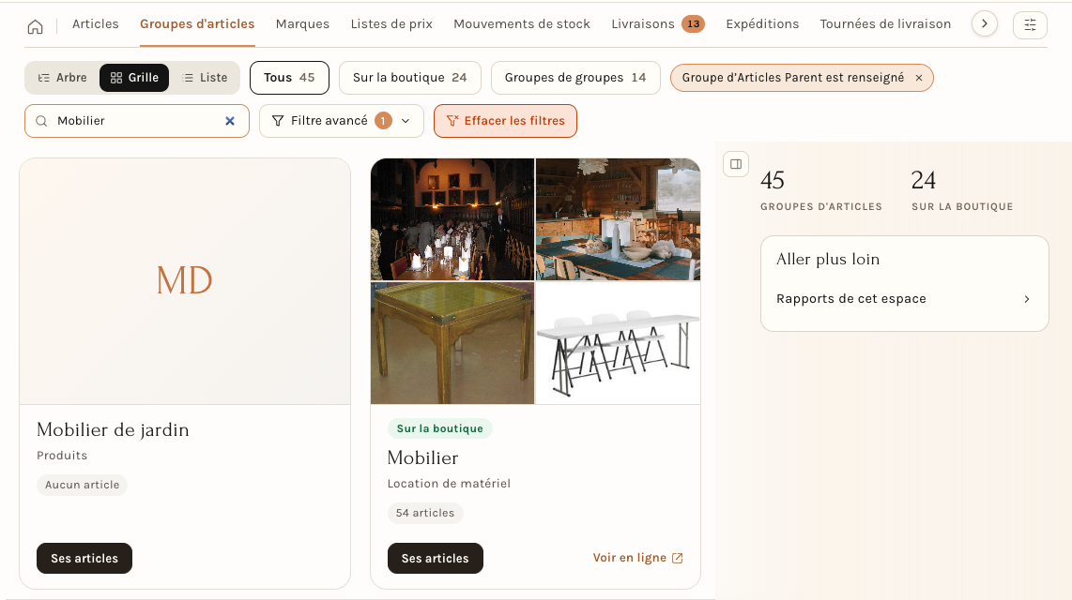The width and height of the screenshot is (1072, 600).
Task: Open Ses articles for Mobilier card
Action: point(435,559)
